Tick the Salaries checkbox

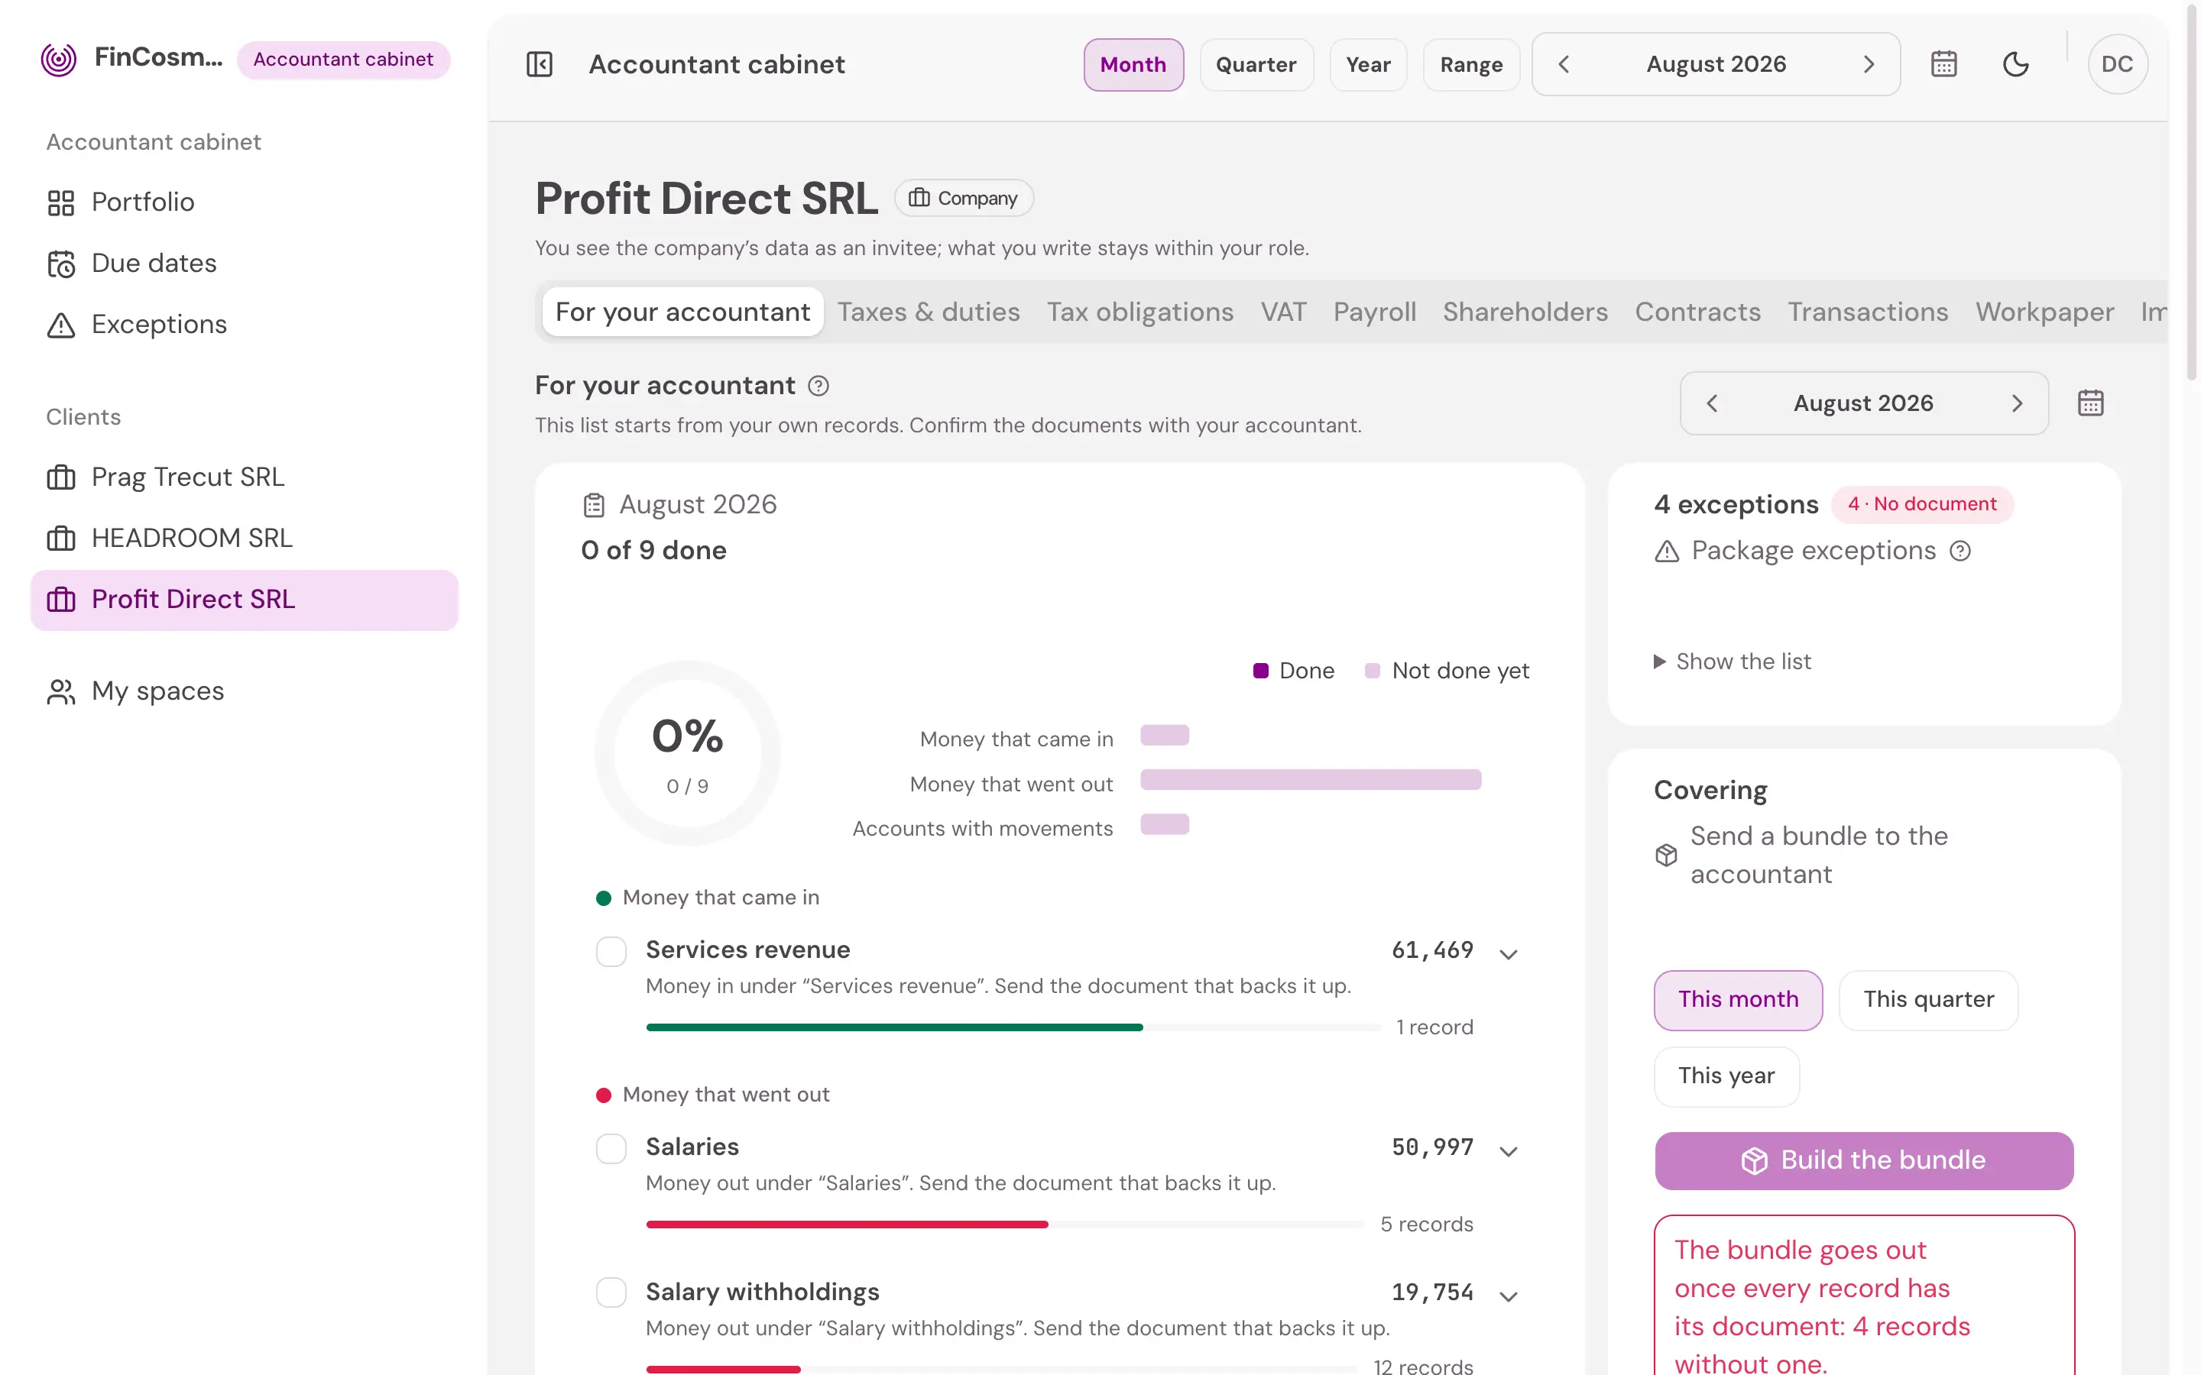pyautogui.click(x=611, y=1150)
